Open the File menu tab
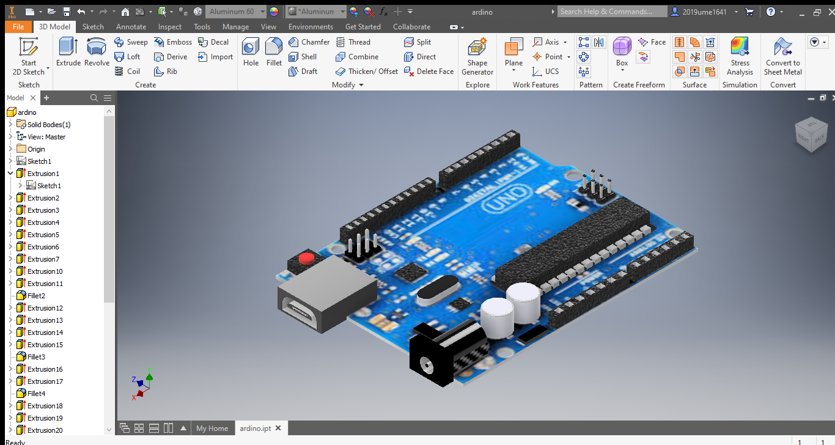 point(18,27)
